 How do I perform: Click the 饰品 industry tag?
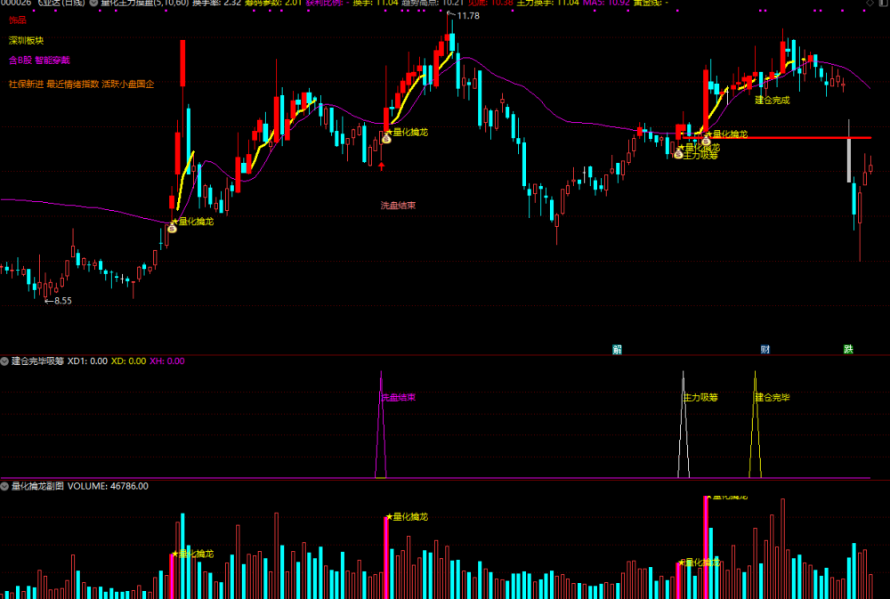tap(18, 20)
